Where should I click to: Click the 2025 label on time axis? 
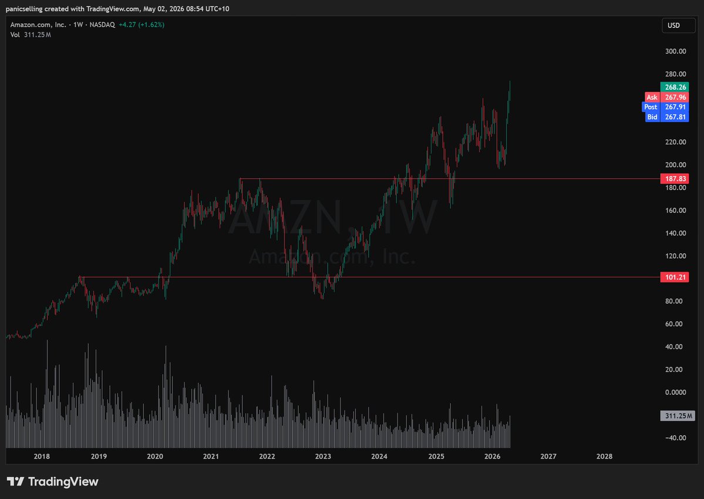(x=436, y=456)
